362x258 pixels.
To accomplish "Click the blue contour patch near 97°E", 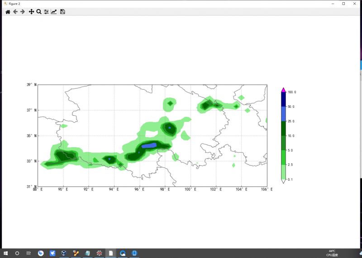I will click(149, 145).
